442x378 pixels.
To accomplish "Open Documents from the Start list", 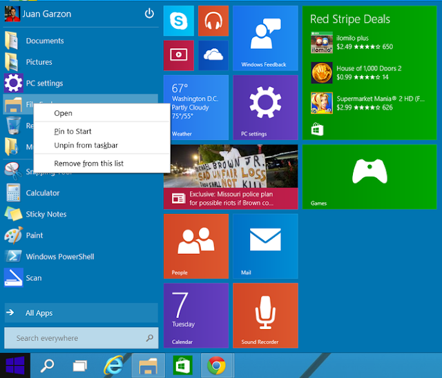I will point(80,41).
